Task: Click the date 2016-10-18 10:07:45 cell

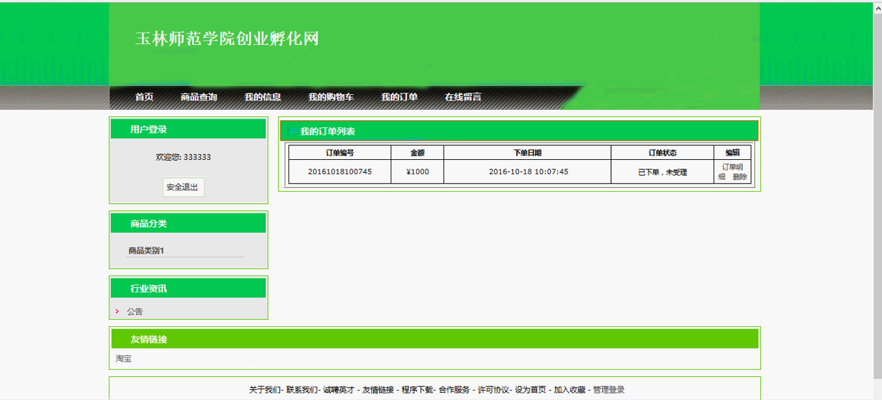Action: click(x=528, y=171)
